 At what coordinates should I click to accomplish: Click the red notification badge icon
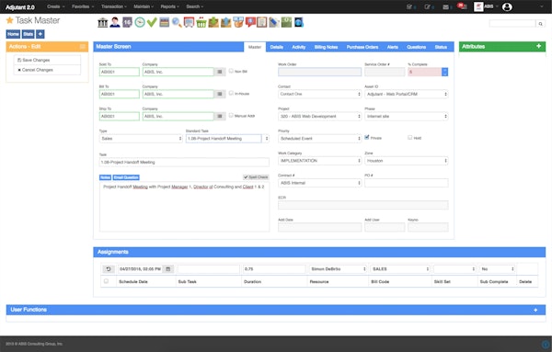click(462, 6)
